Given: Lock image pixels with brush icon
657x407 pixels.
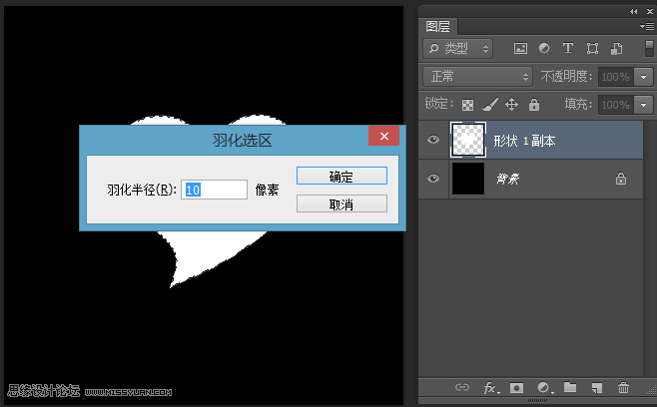Looking at the screenshot, I should tap(490, 105).
